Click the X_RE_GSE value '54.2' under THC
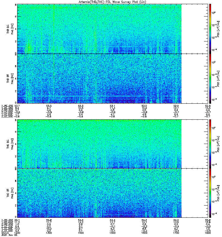This screenshot has width=222, height=237. (144, 220)
